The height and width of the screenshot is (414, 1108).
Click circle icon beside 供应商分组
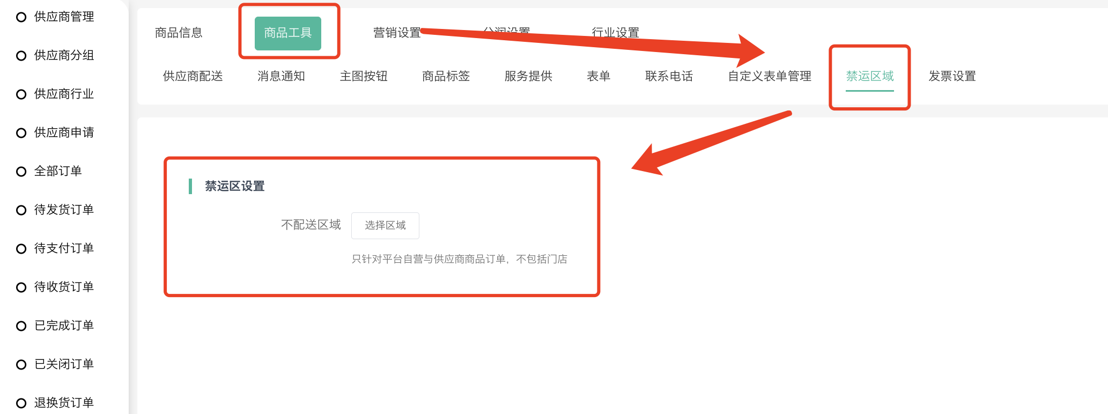21,56
